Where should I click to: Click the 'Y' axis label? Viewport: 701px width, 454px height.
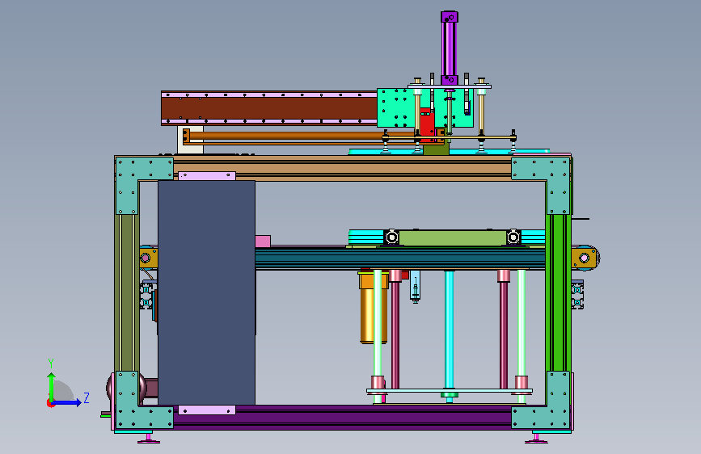[51, 364]
